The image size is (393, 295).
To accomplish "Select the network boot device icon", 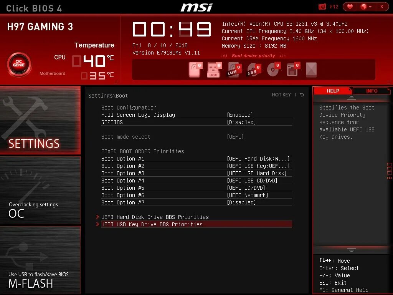I will coord(293,70).
